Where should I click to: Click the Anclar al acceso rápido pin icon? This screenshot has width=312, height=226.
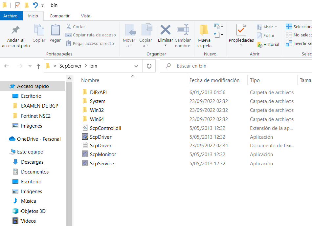[x=15, y=30]
